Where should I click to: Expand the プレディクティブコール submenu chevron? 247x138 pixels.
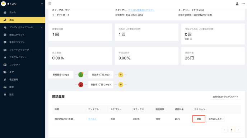[42, 27]
